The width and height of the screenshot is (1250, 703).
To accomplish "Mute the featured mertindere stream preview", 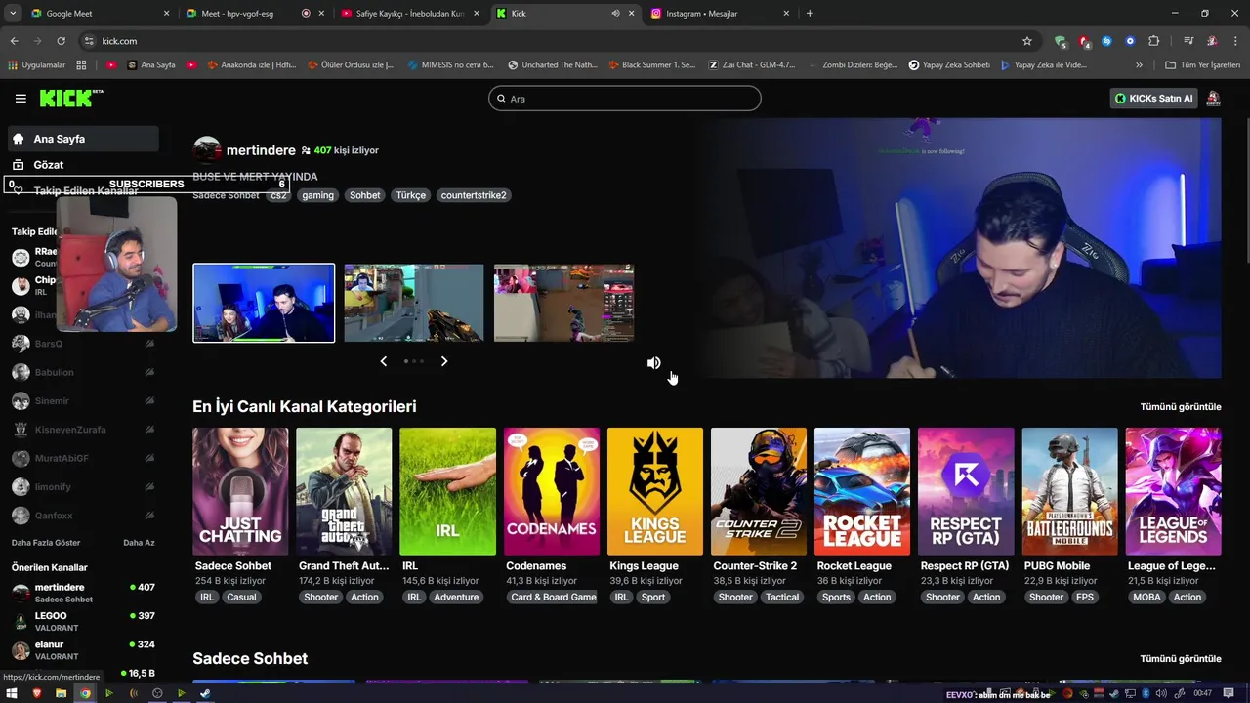I will click(x=653, y=363).
